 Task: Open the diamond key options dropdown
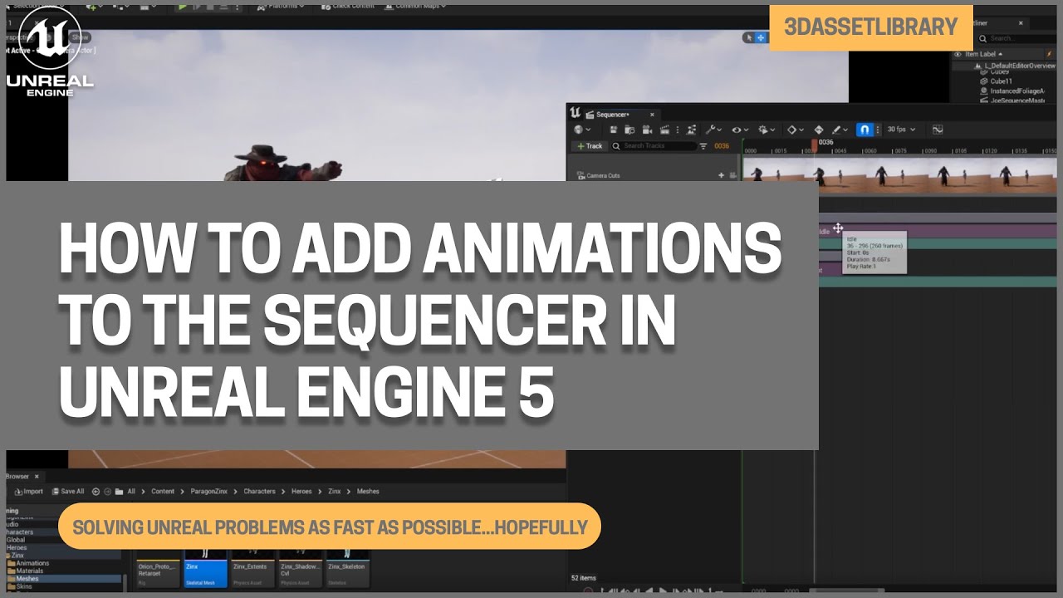(x=795, y=130)
